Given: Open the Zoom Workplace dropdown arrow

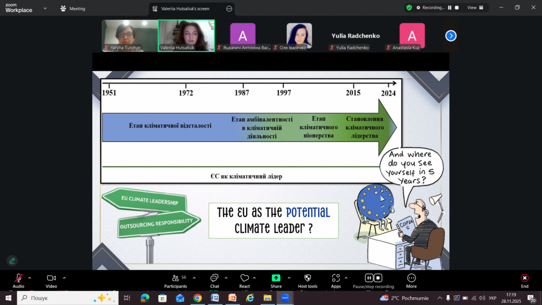Looking at the screenshot, I should [x=45, y=8].
